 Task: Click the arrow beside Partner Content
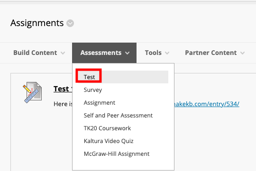pyautogui.click(x=242, y=53)
